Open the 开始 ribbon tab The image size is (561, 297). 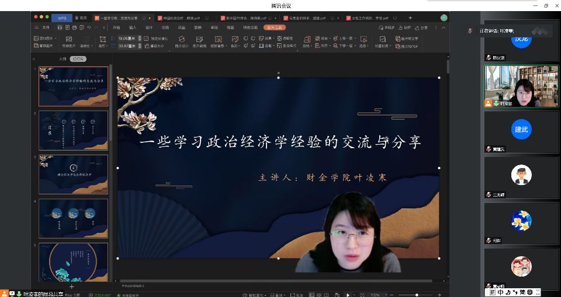click(x=117, y=27)
